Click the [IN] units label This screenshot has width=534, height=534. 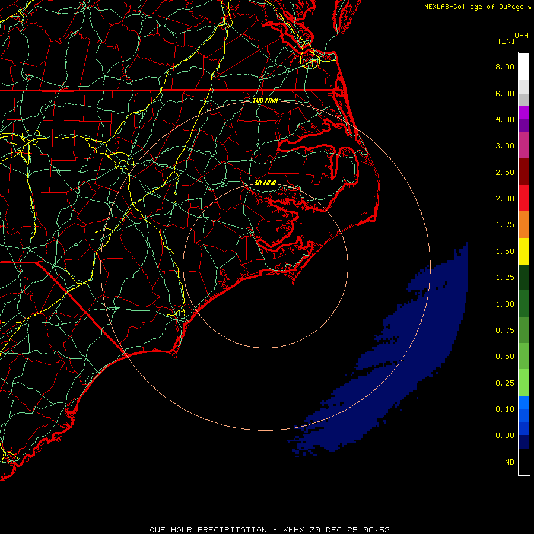click(506, 41)
